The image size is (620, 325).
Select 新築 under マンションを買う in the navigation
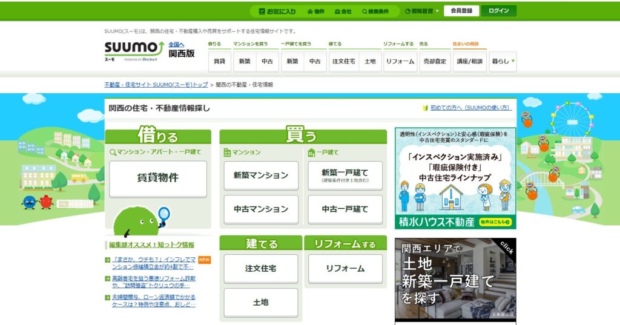(245, 61)
